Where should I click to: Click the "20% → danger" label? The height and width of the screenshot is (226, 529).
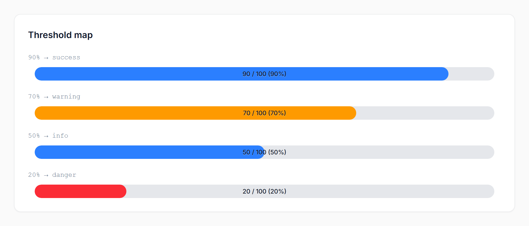tap(52, 175)
